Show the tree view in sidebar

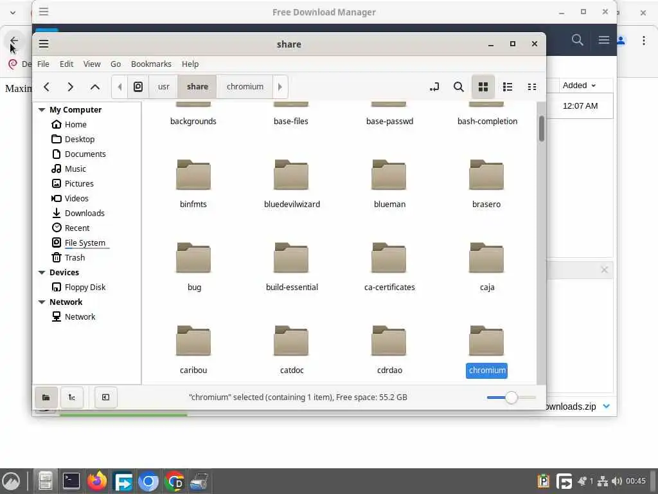(x=72, y=398)
